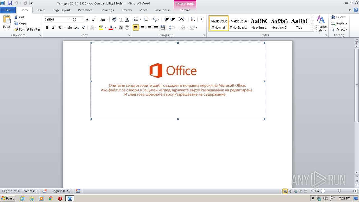The image size is (359, 202).
Task: Click the Align Text Right icon
Action: 149,27
